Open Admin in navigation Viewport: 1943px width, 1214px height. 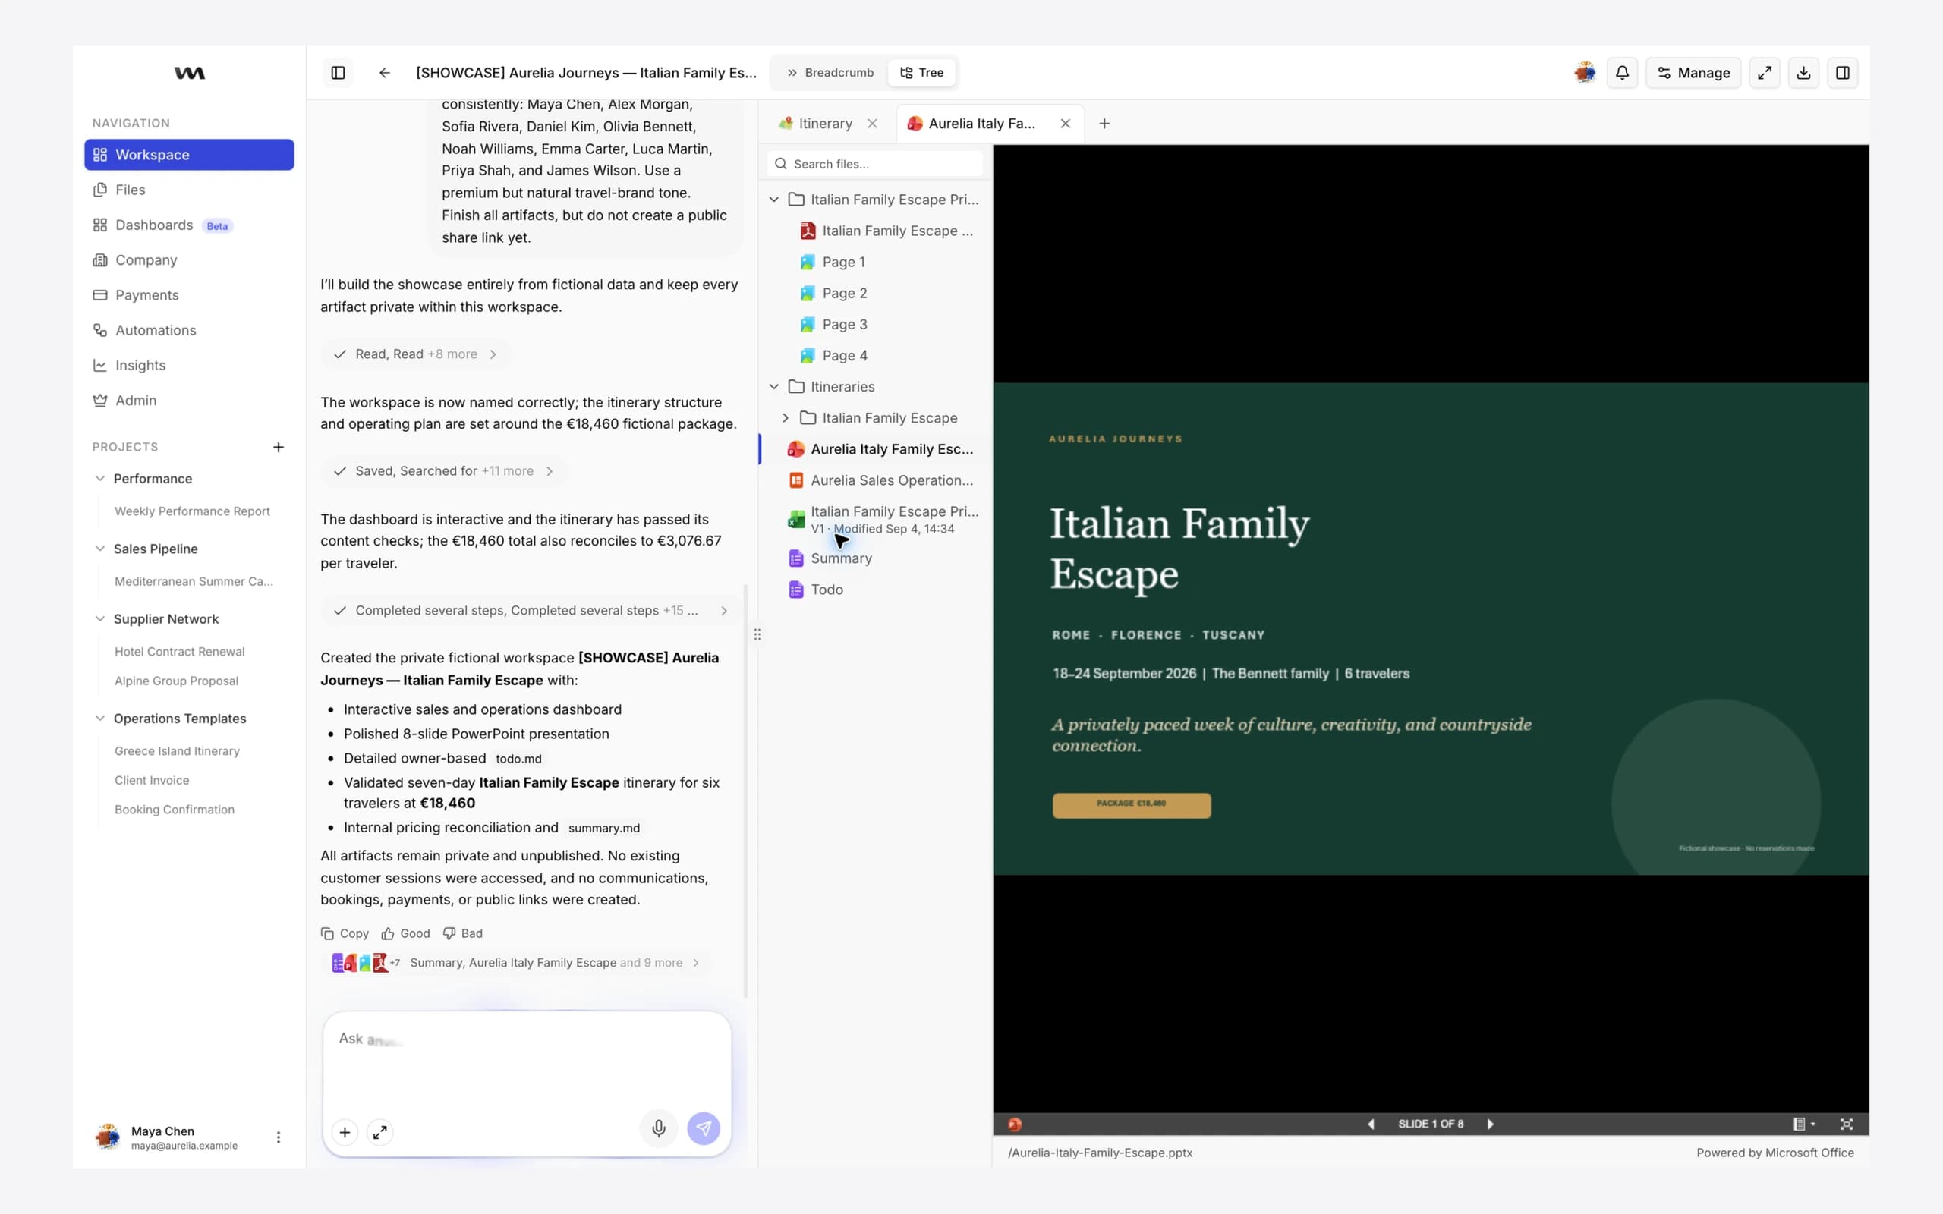(x=189, y=401)
